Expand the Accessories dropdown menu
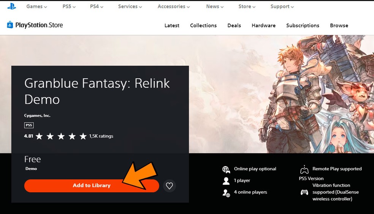The image size is (374, 214). 174,6
